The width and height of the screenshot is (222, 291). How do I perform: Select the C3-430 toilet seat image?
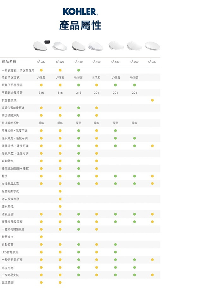[115, 46]
